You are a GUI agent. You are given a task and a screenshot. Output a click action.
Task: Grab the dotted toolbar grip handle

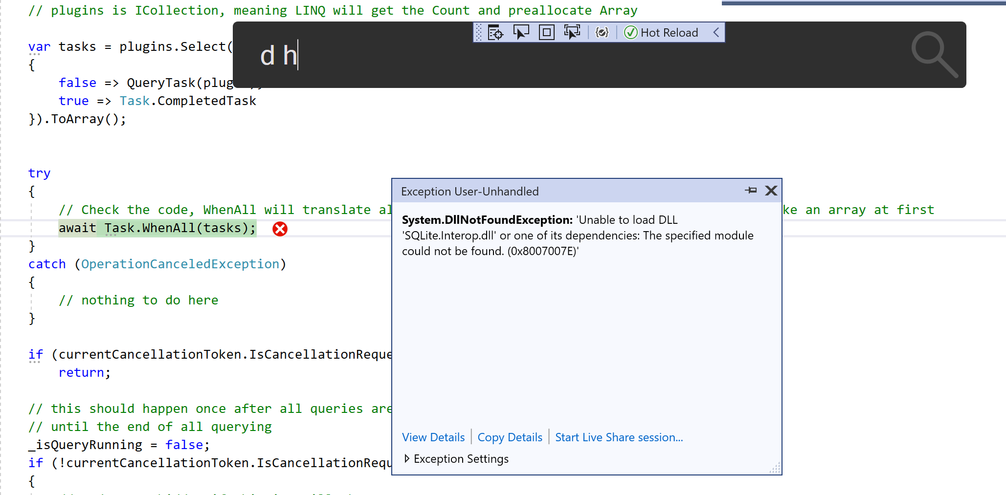pyautogui.click(x=479, y=33)
